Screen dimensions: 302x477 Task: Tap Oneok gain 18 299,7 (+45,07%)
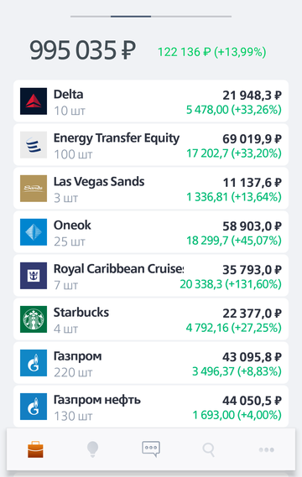[234, 241]
